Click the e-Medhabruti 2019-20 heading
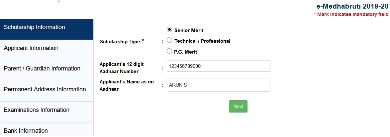This screenshot has height=137, width=390. [x=352, y=7]
